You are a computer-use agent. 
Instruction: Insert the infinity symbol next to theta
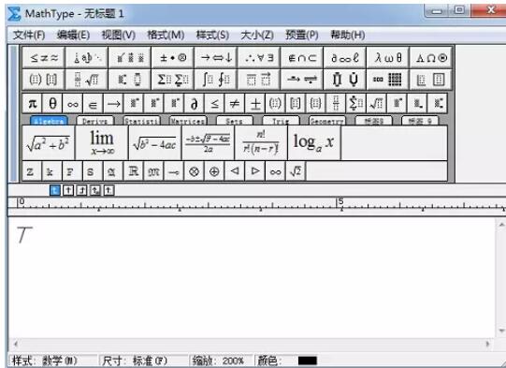point(73,103)
